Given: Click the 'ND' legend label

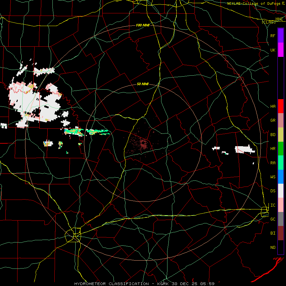Looking at the screenshot, I should click(x=273, y=248).
